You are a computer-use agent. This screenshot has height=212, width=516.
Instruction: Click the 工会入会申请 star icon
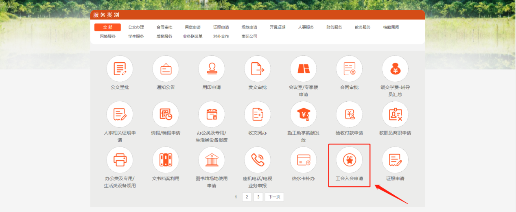point(349,160)
